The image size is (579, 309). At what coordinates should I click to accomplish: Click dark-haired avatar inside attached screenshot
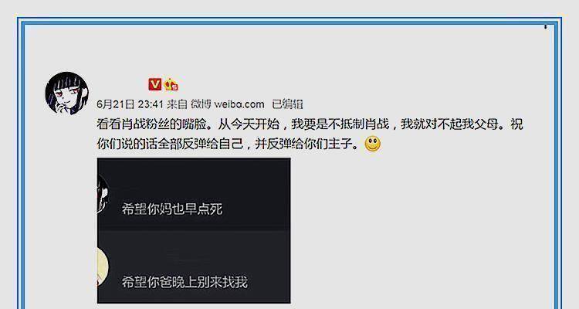pyautogui.click(x=103, y=195)
